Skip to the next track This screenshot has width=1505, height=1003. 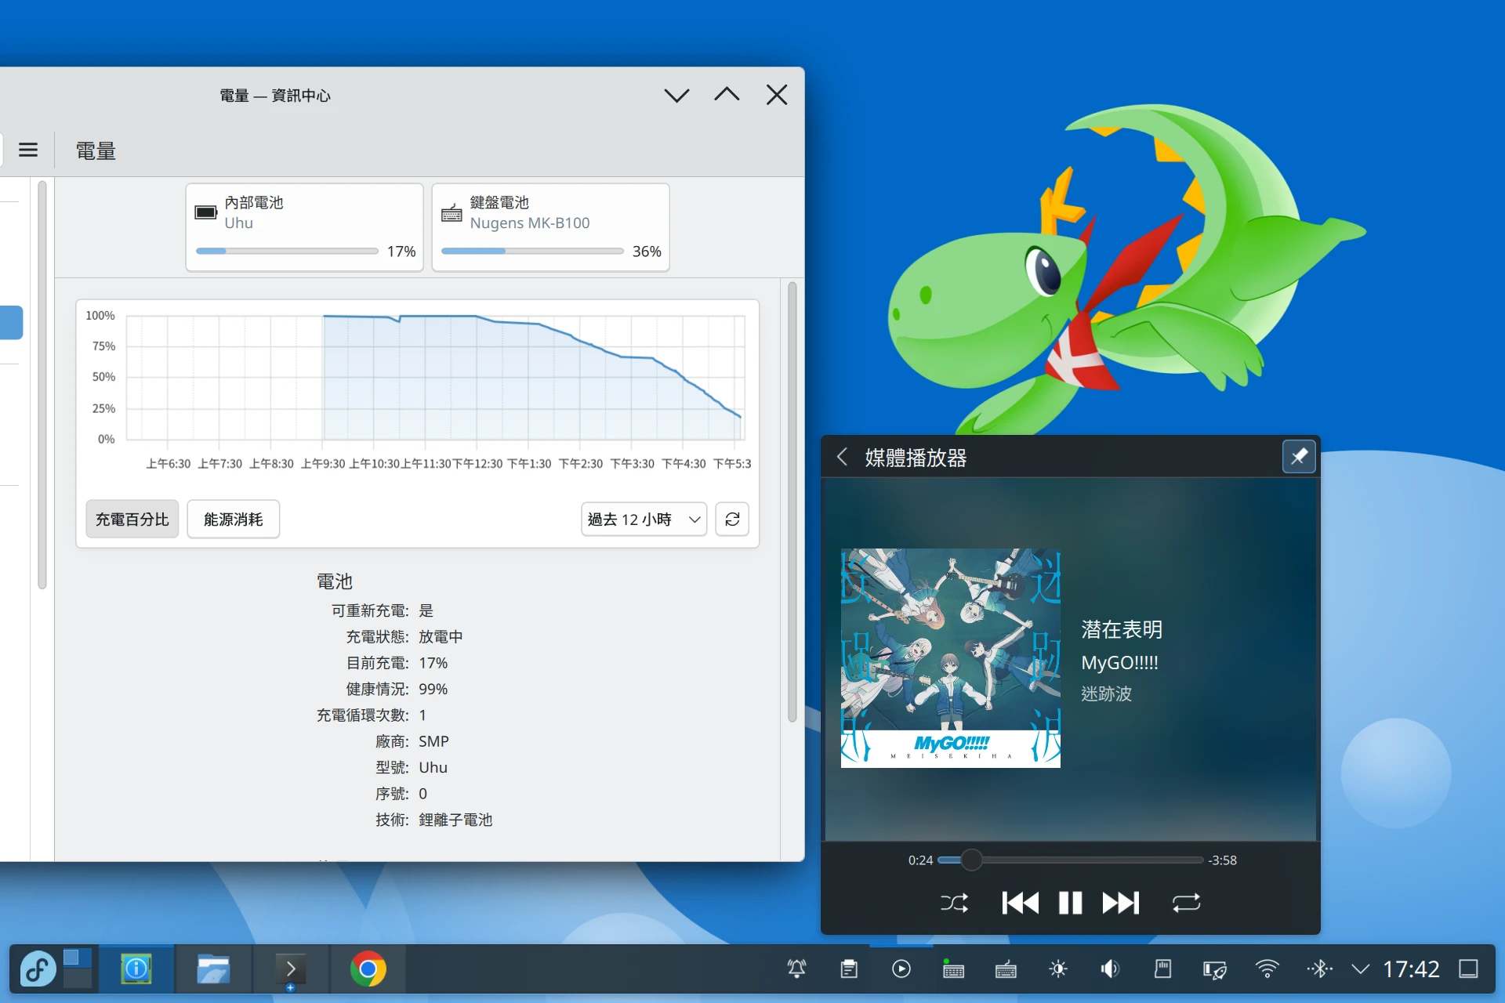(x=1120, y=903)
